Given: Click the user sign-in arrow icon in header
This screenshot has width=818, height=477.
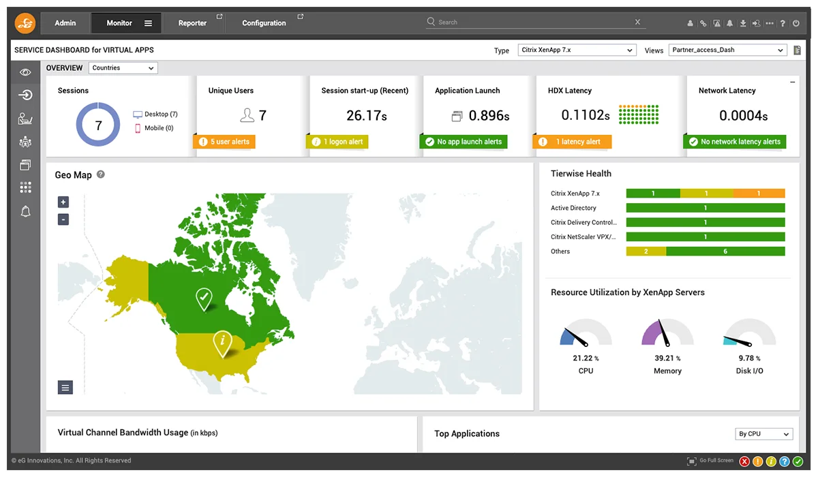Looking at the screenshot, I should [x=757, y=23].
